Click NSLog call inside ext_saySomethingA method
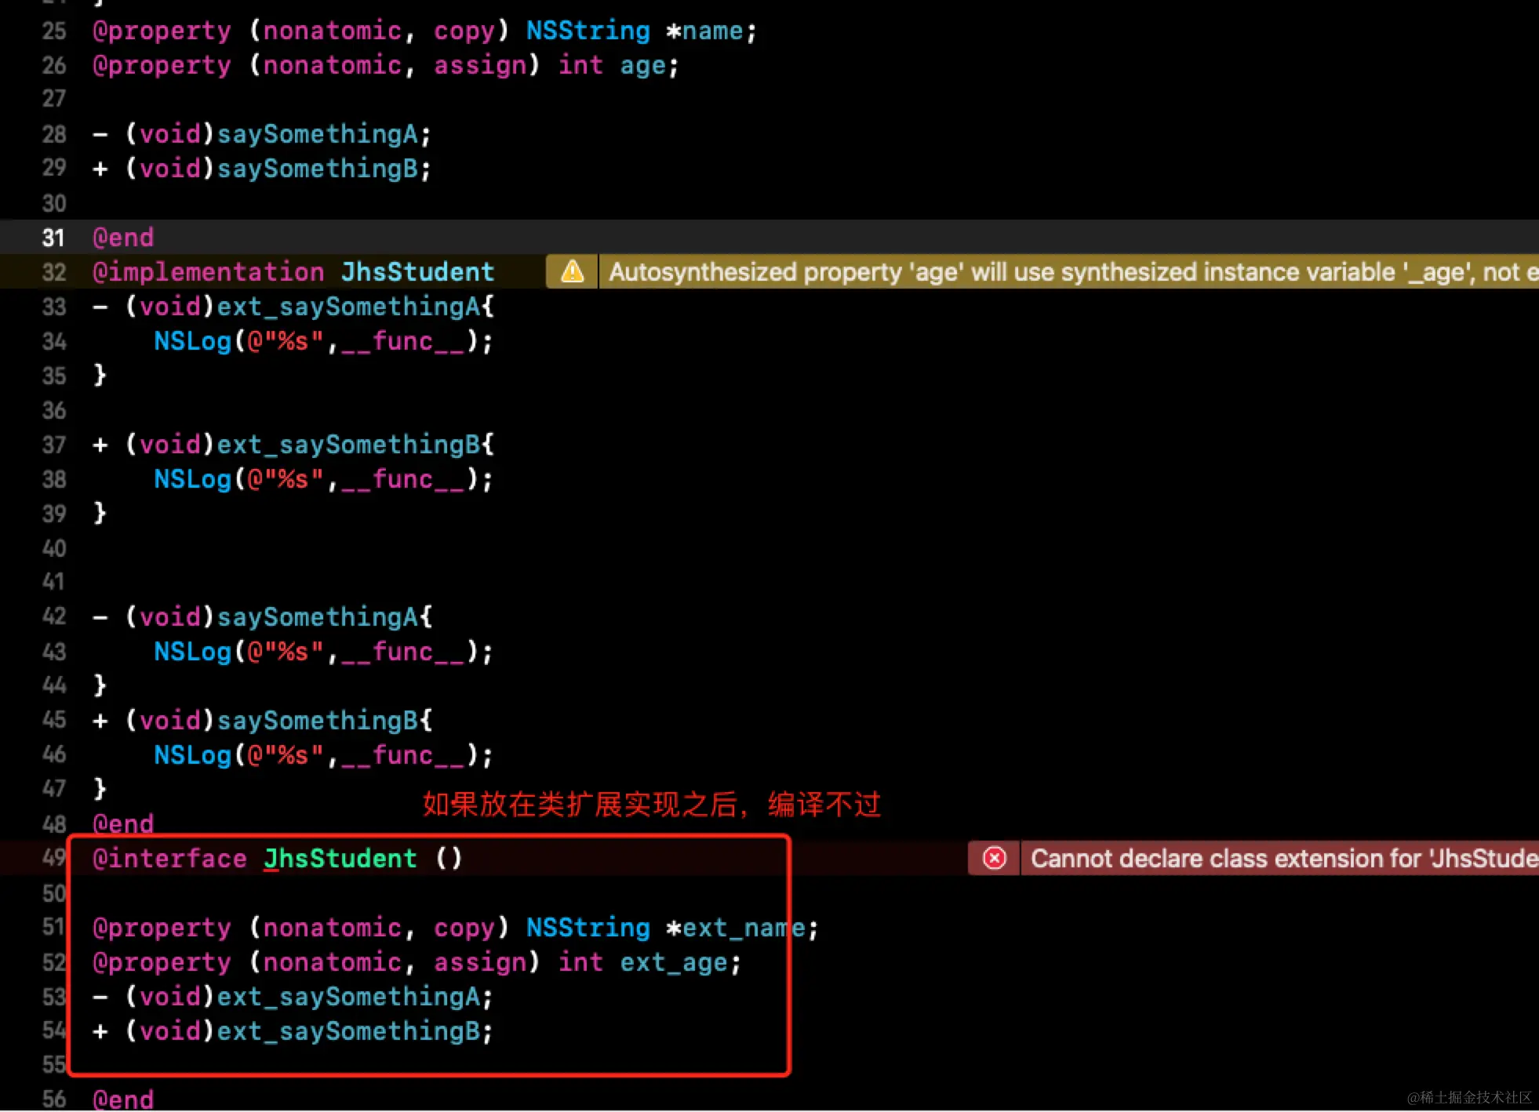Screen dimensions: 1539x1112 tap(192, 341)
